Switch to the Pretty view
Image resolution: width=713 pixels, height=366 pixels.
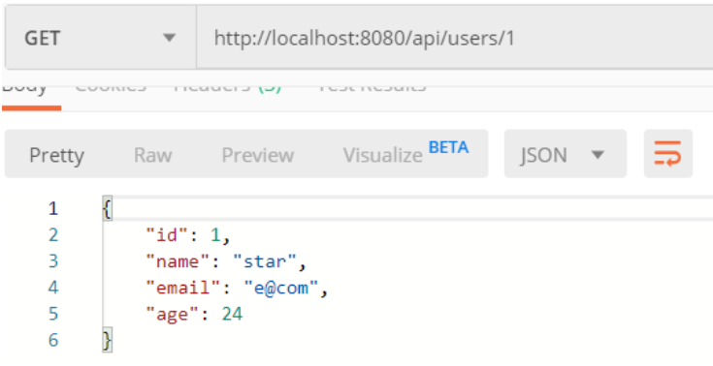(x=56, y=155)
